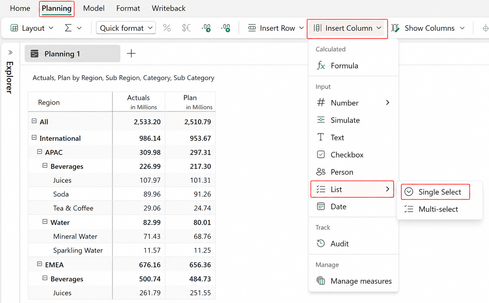
Task: Click the Plan column header
Action: click(190, 102)
